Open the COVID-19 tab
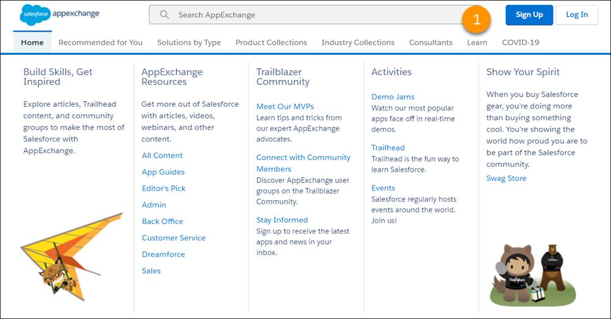This screenshot has width=611, height=319. pyautogui.click(x=520, y=43)
